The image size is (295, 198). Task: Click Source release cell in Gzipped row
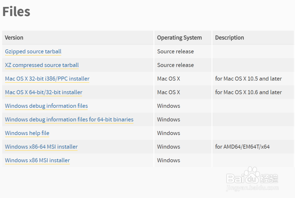click(x=176, y=51)
